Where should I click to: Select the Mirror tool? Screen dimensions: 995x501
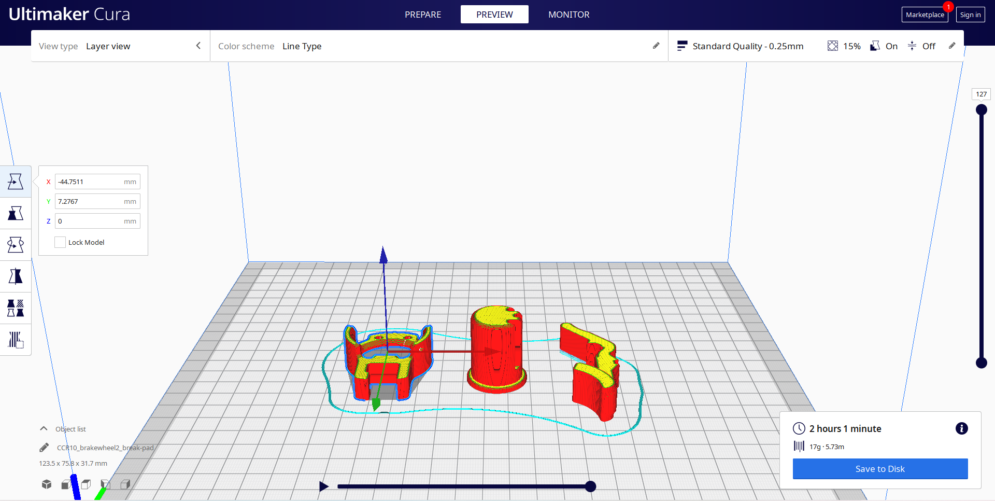coord(16,276)
